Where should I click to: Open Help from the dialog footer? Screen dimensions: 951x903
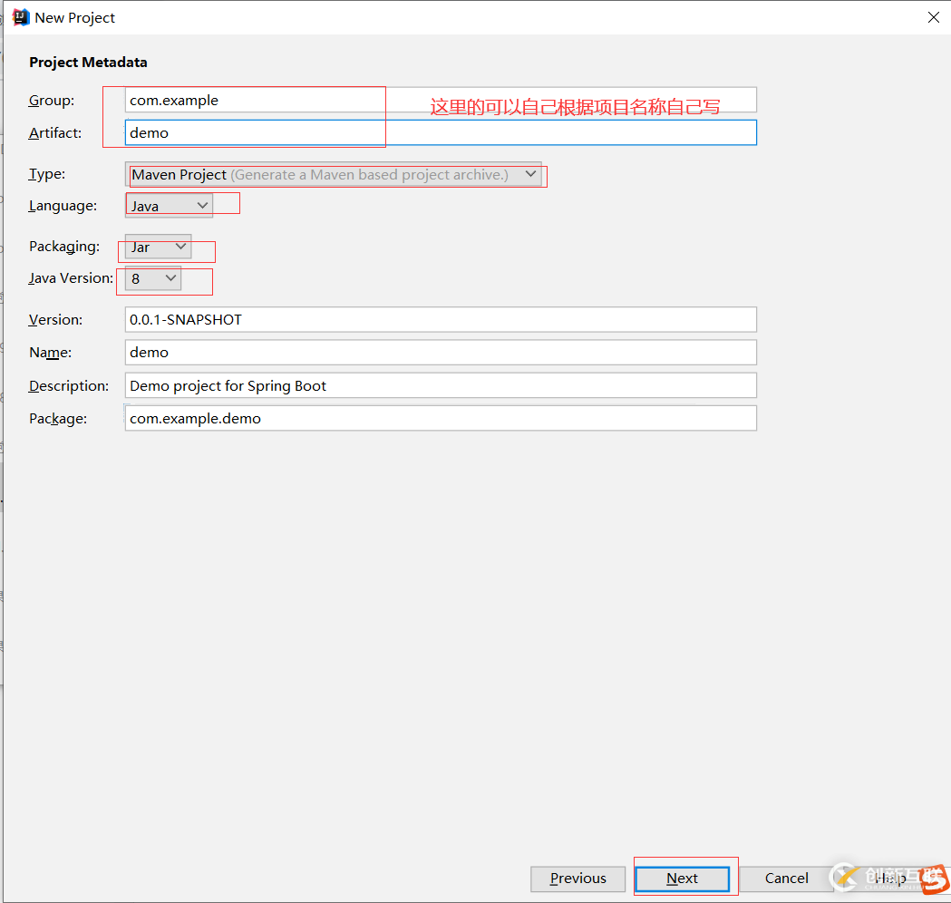pyautogui.click(x=890, y=879)
